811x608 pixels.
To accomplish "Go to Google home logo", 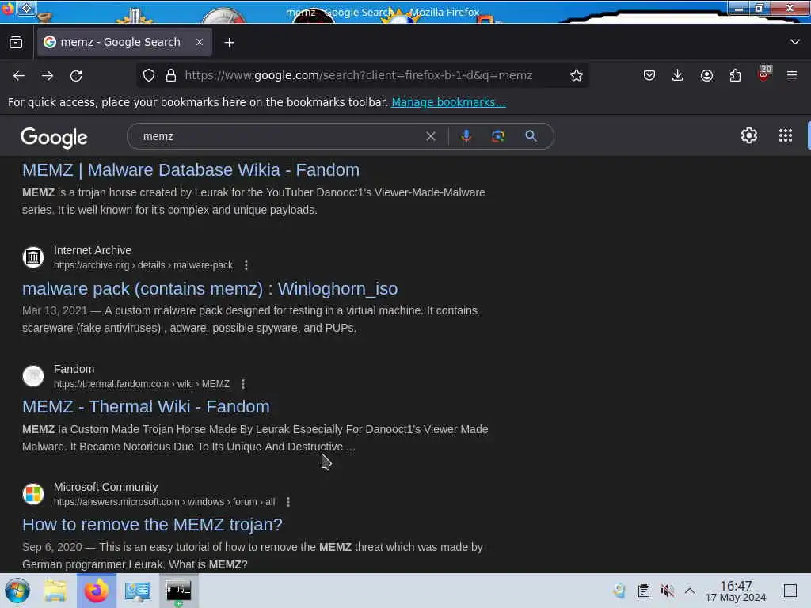I will point(54,138).
